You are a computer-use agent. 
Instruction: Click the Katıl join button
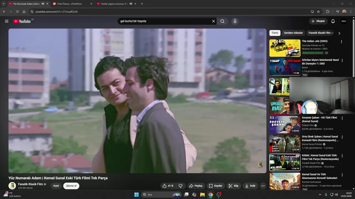coord(56,186)
